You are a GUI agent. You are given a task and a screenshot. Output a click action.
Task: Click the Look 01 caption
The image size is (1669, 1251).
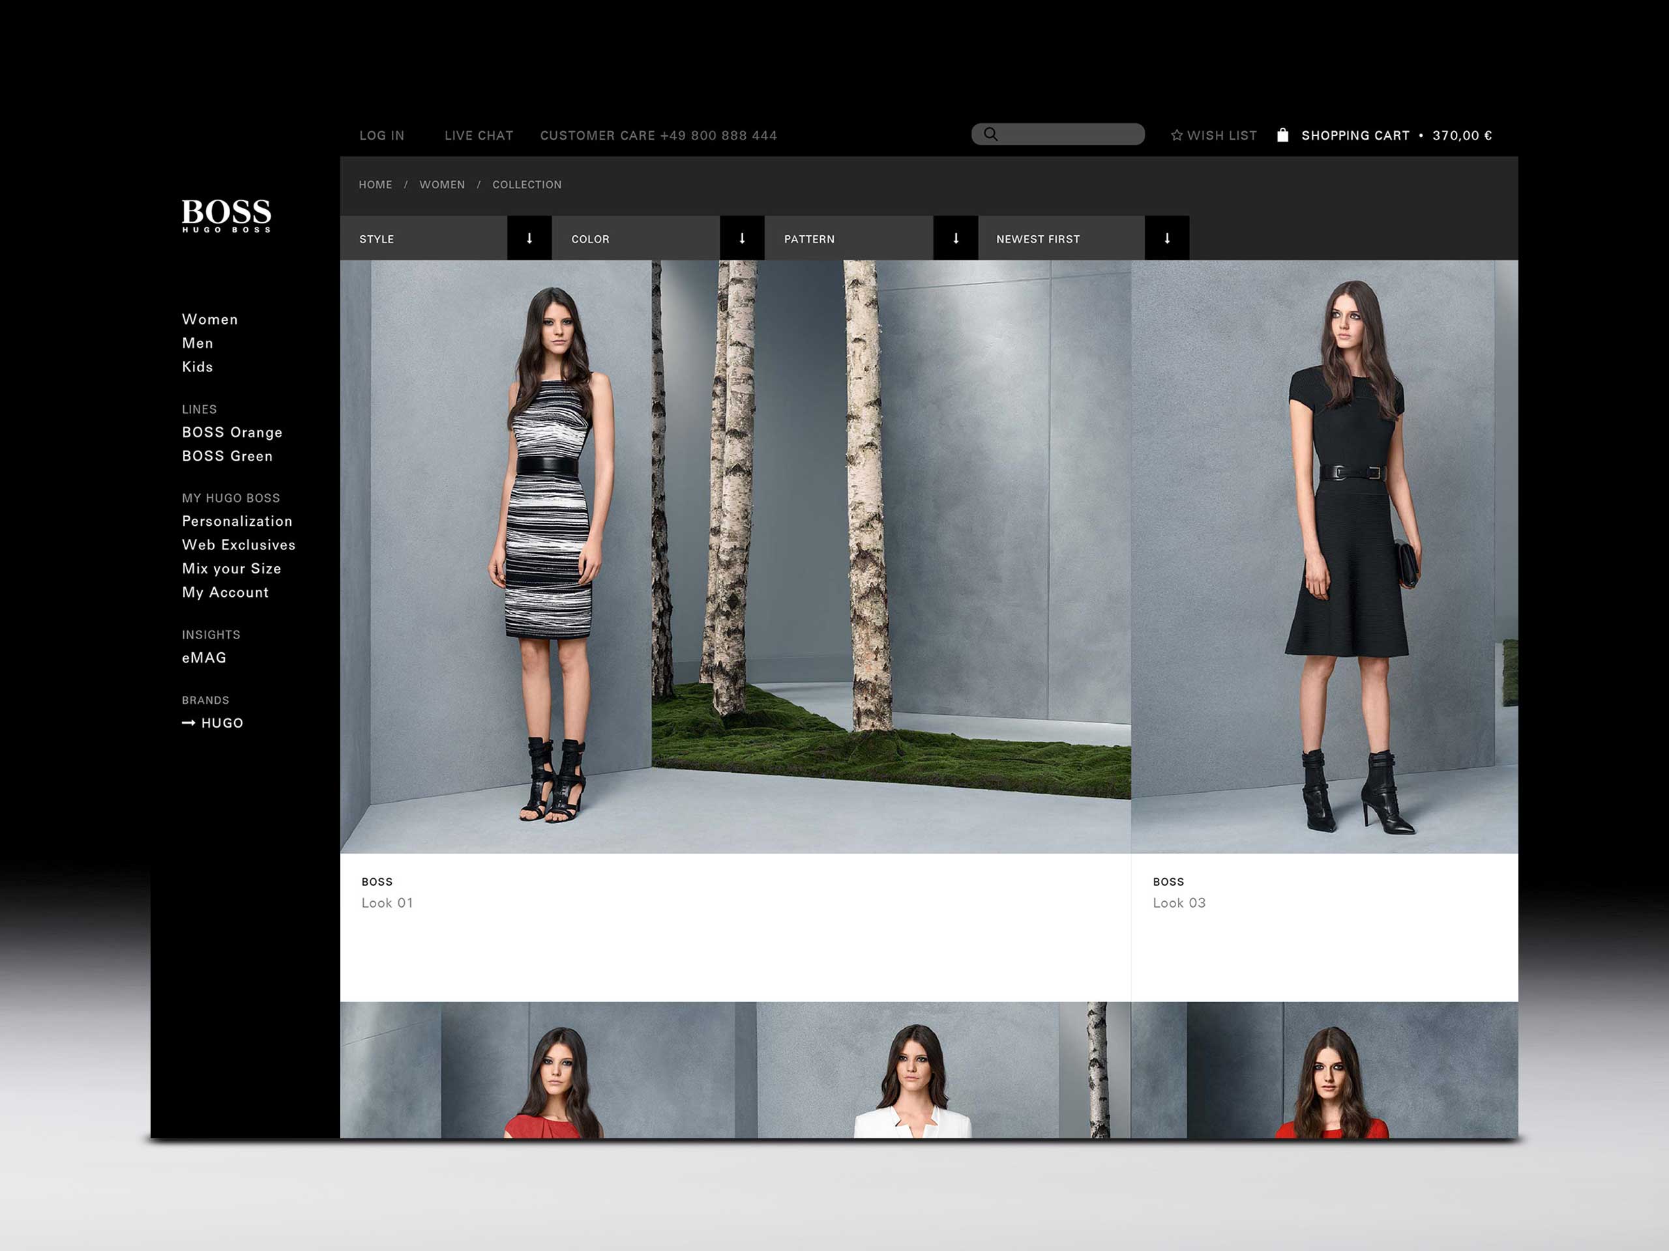pos(387,902)
